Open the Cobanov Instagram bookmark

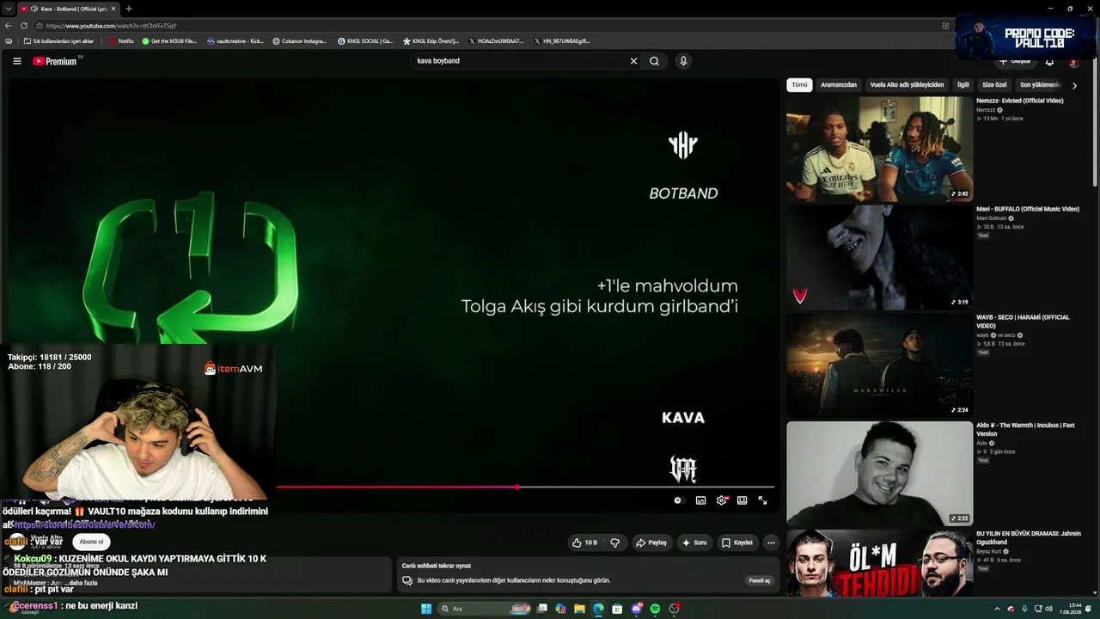(x=300, y=41)
